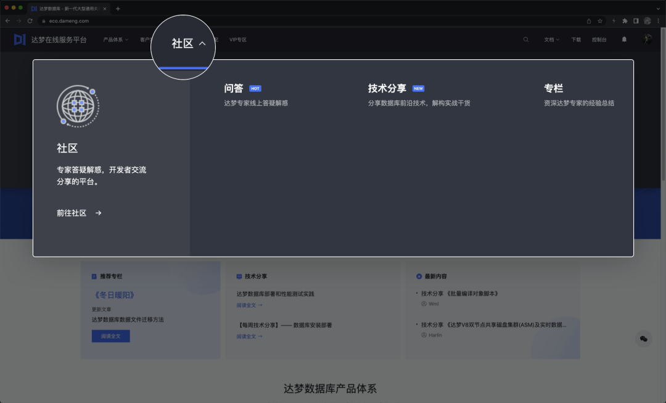Bookmark the page with the star icon

600,21
